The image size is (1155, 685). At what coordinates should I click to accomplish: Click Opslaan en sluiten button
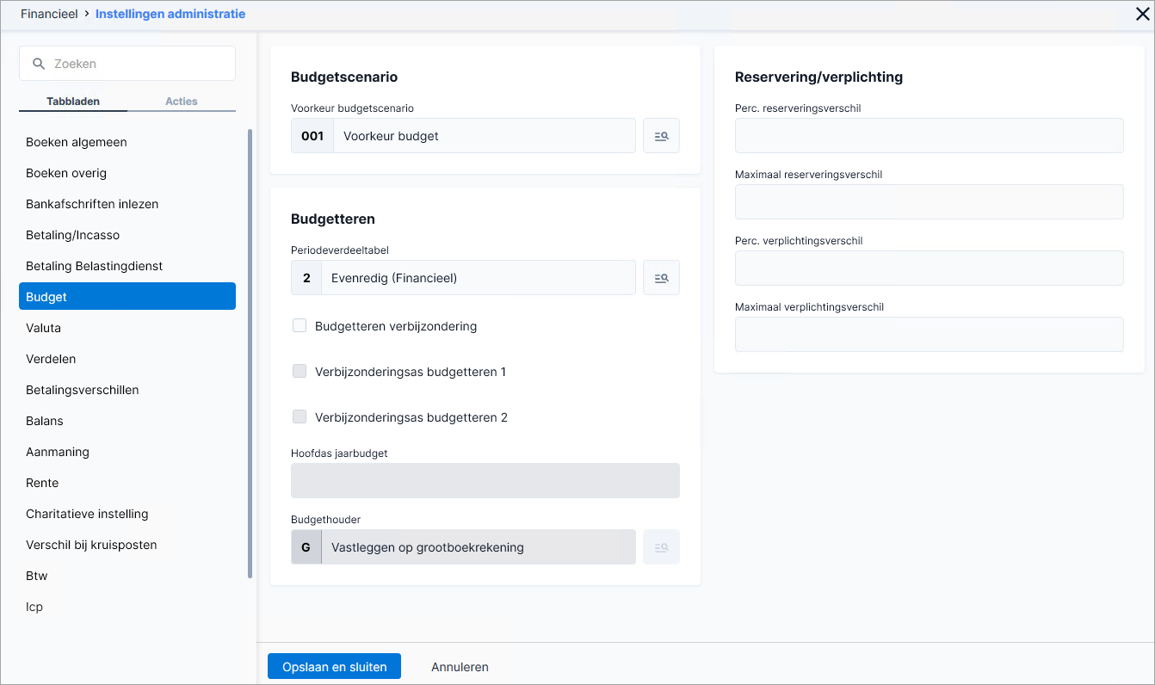click(x=334, y=667)
